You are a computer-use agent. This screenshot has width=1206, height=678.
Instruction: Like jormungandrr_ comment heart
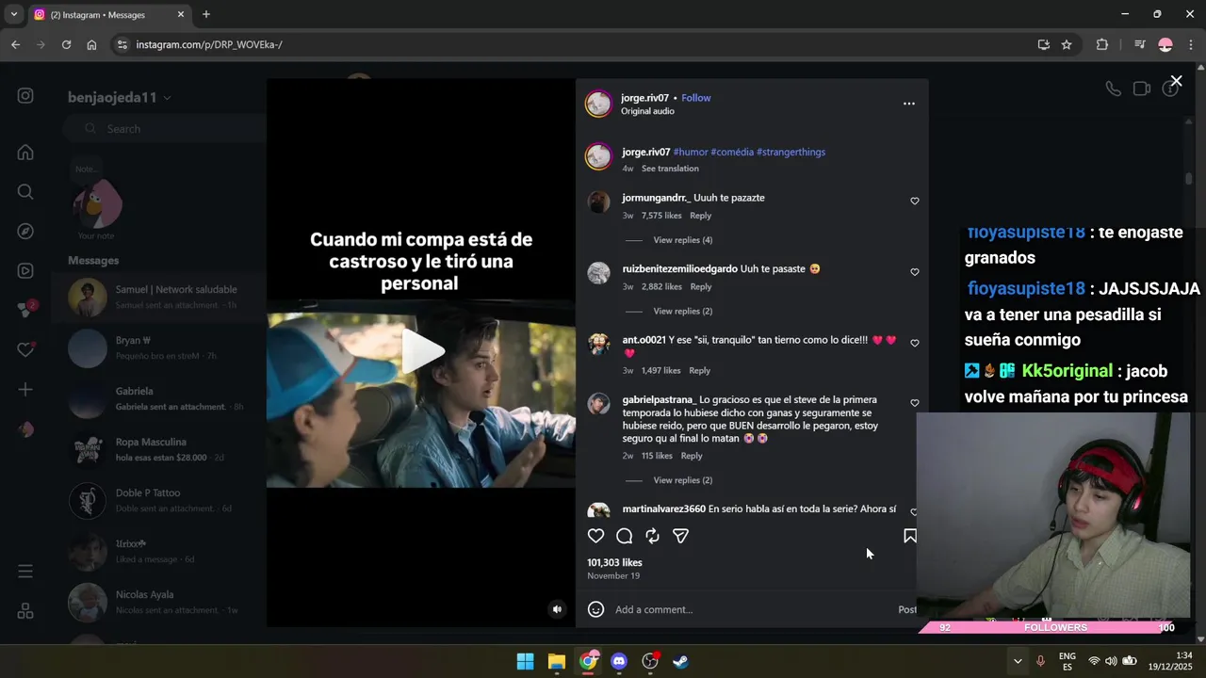[x=914, y=201]
